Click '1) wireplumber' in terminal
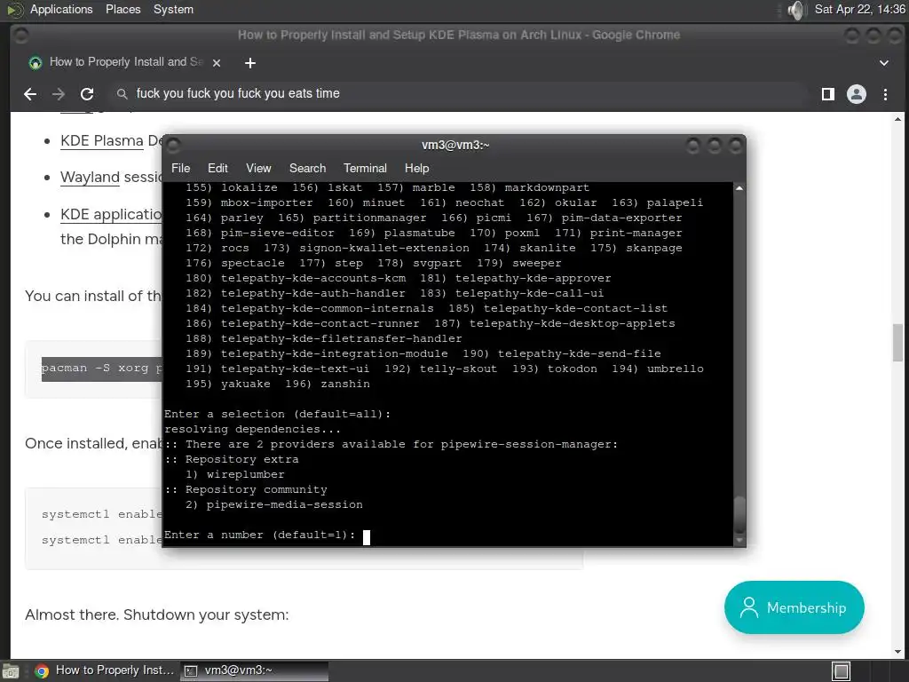Screen dimensions: 909x682 (x=234, y=474)
